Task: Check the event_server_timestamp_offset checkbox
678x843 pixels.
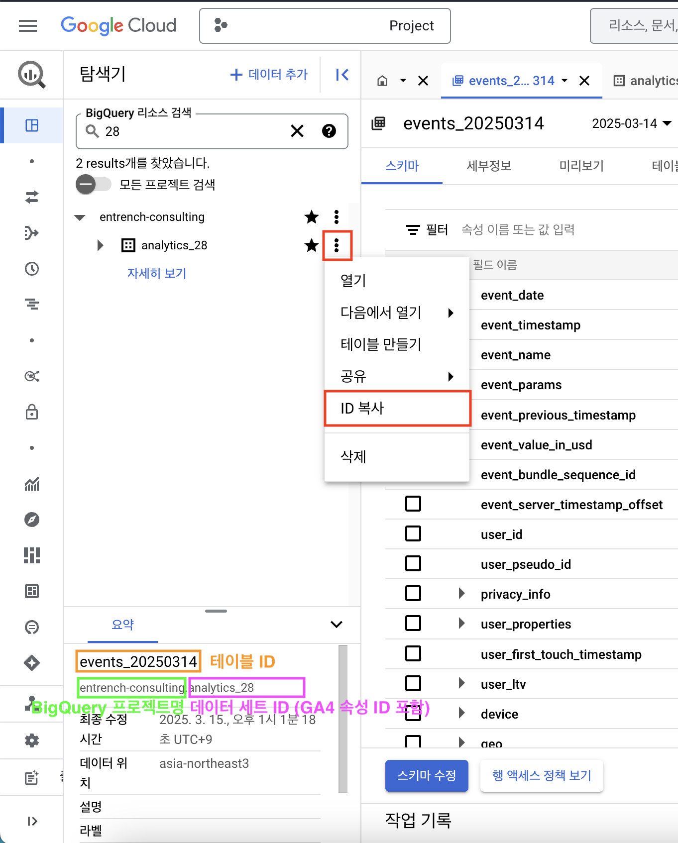Action: pos(413,504)
